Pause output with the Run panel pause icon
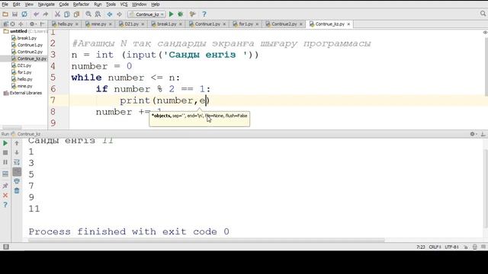 (5, 162)
